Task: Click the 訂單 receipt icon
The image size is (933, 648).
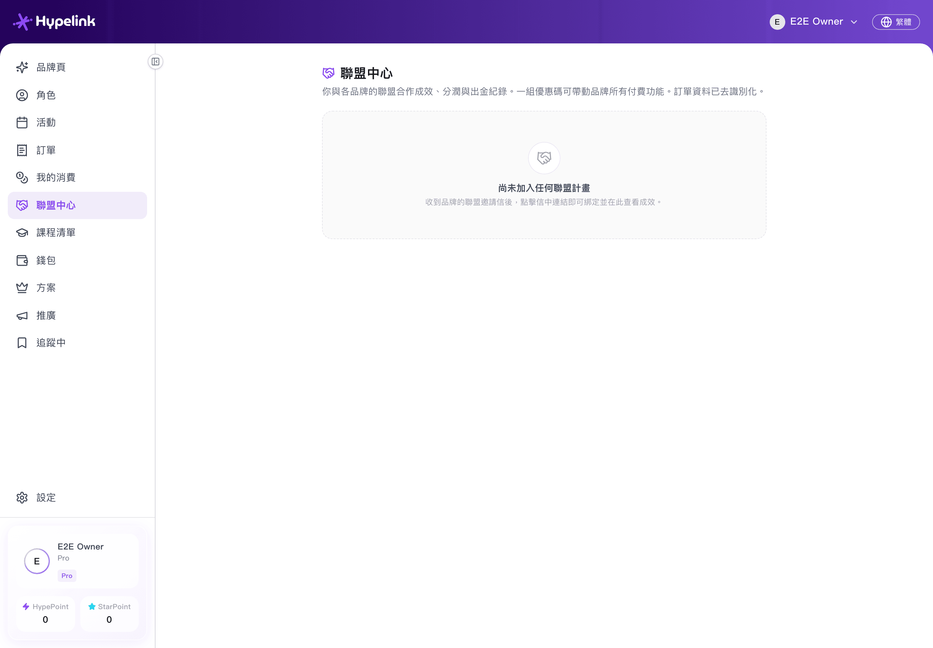Action: (x=22, y=150)
